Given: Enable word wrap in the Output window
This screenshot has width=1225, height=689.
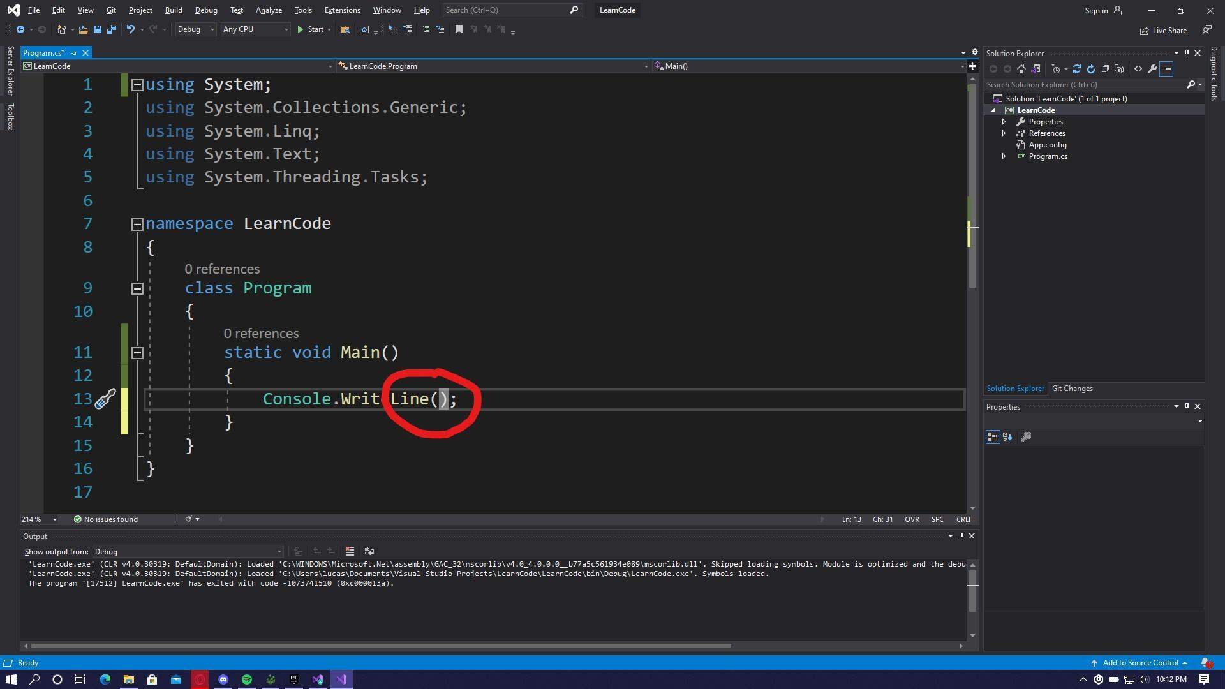Looking at the screenshot, I should pos(369,551).
